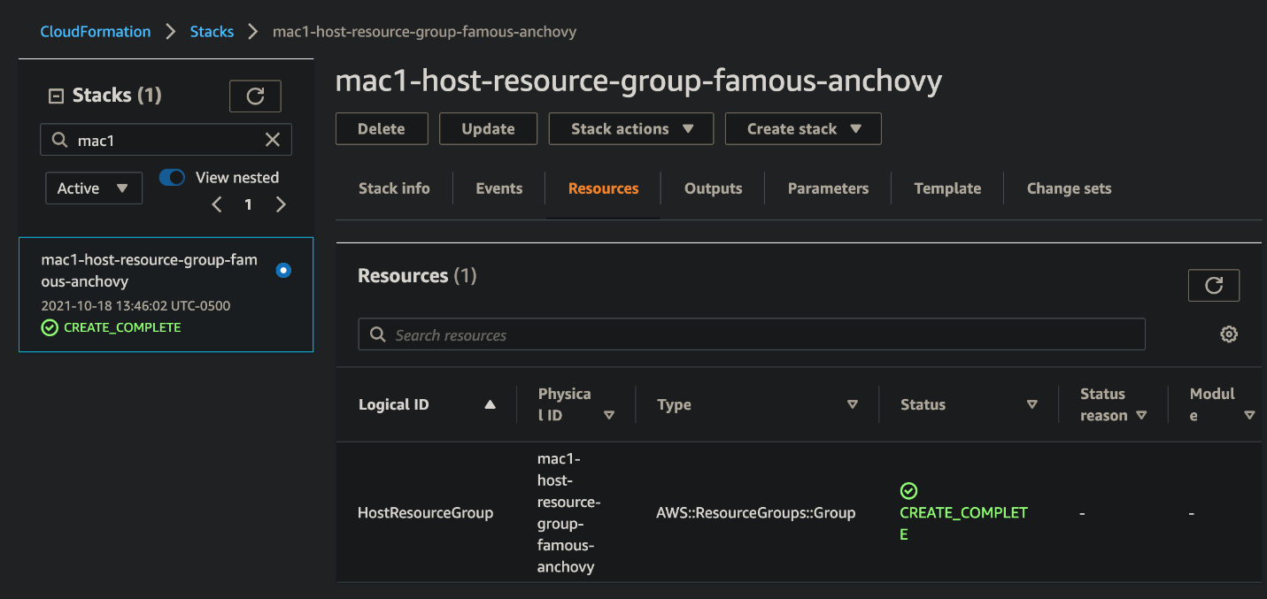Refresh the Stacks list

255,96
